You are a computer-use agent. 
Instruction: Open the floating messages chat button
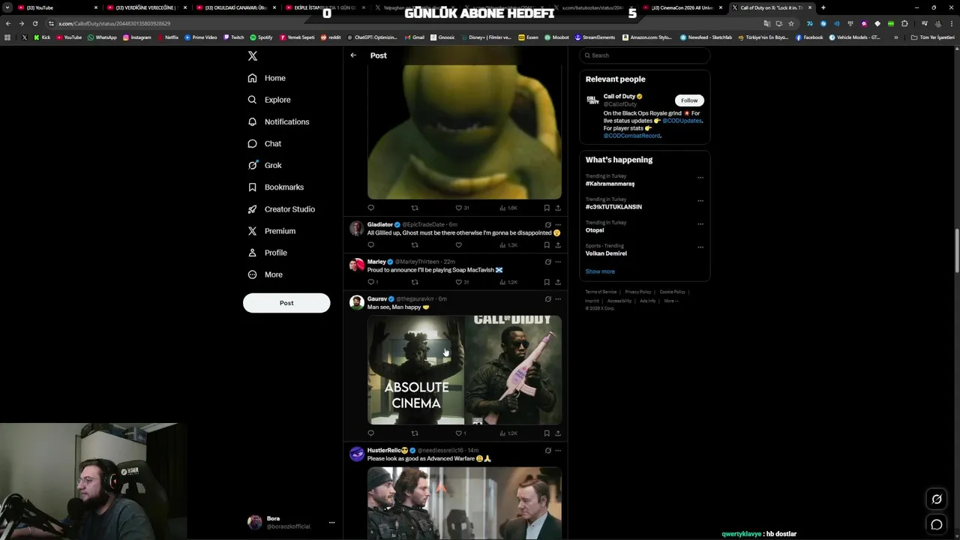[937, 525]
